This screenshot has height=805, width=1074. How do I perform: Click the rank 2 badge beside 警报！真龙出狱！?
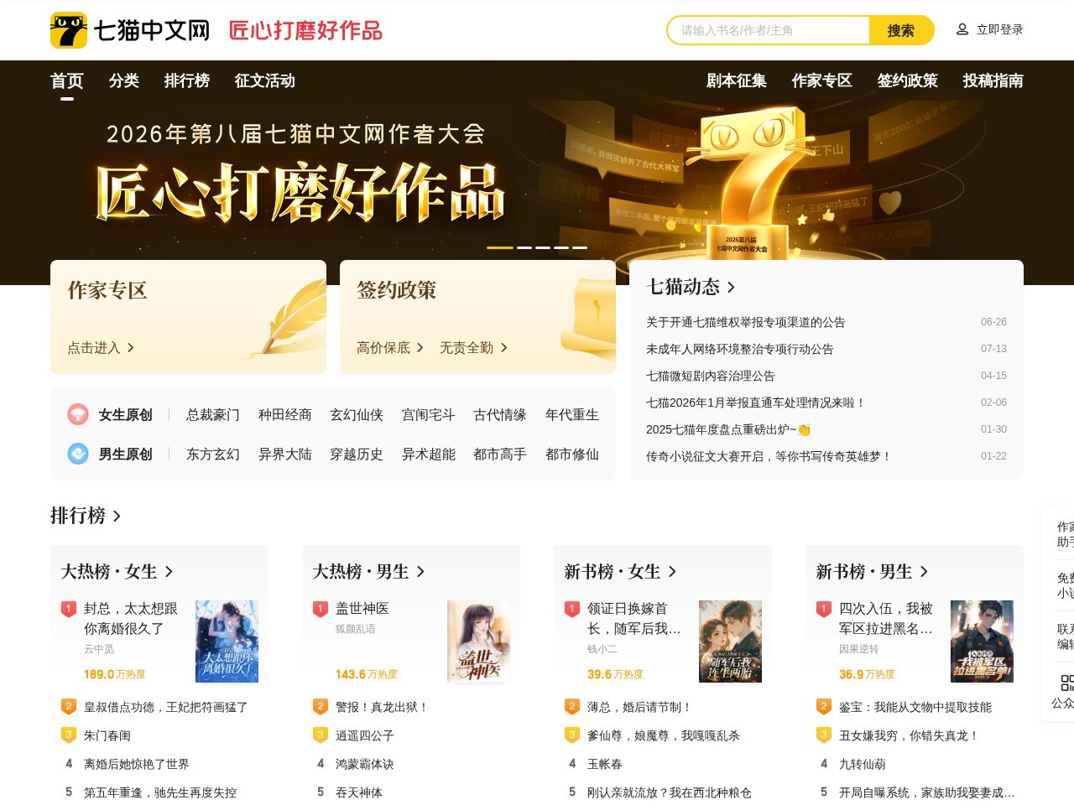[x=321, y=706]
